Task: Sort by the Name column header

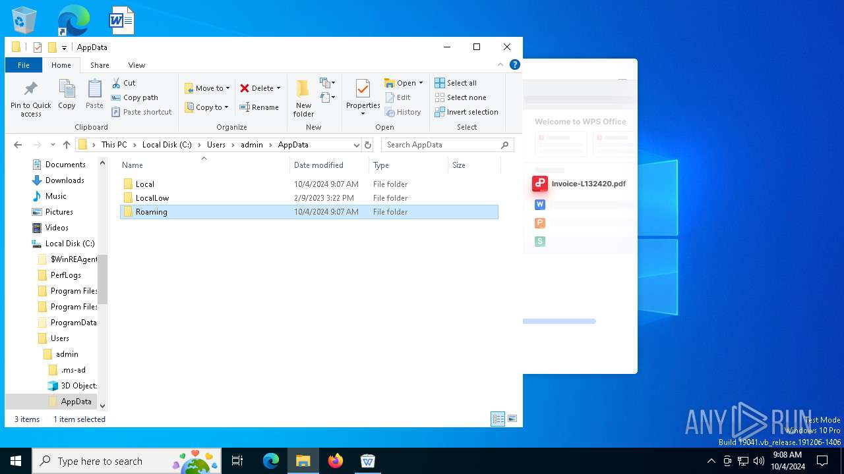Action: (204, 165)
